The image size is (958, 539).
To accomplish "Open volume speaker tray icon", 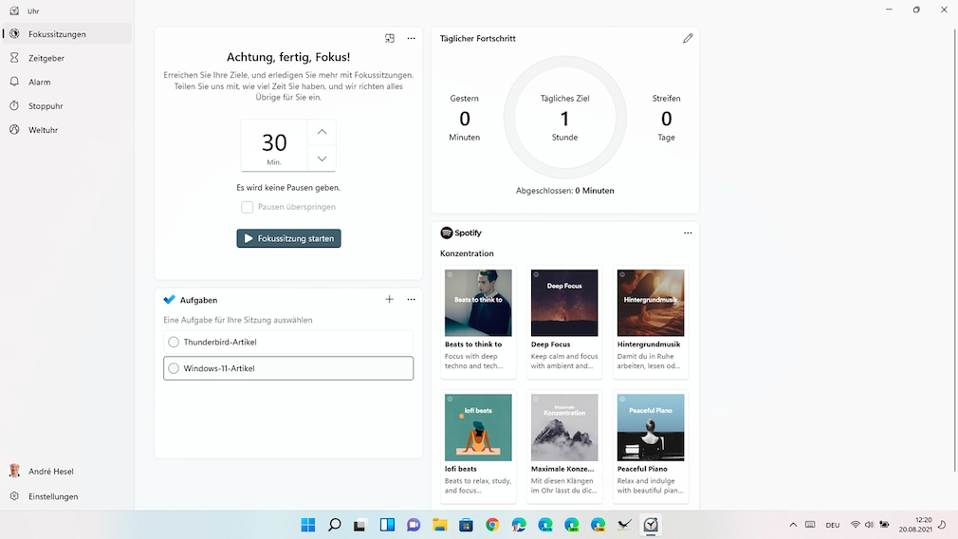I will click(x=869, y=525).
